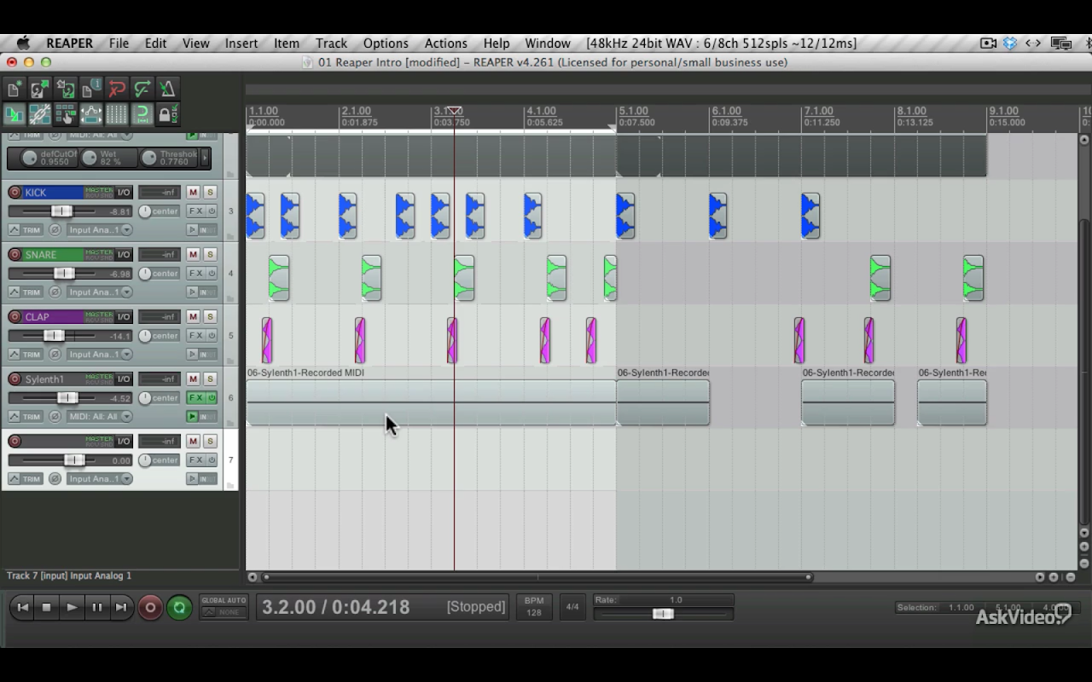Image resolution: width=1092 pixels, height=682 pixels.
Task: Click the playback Rate slider handle
Action: [x=663, y=614]
